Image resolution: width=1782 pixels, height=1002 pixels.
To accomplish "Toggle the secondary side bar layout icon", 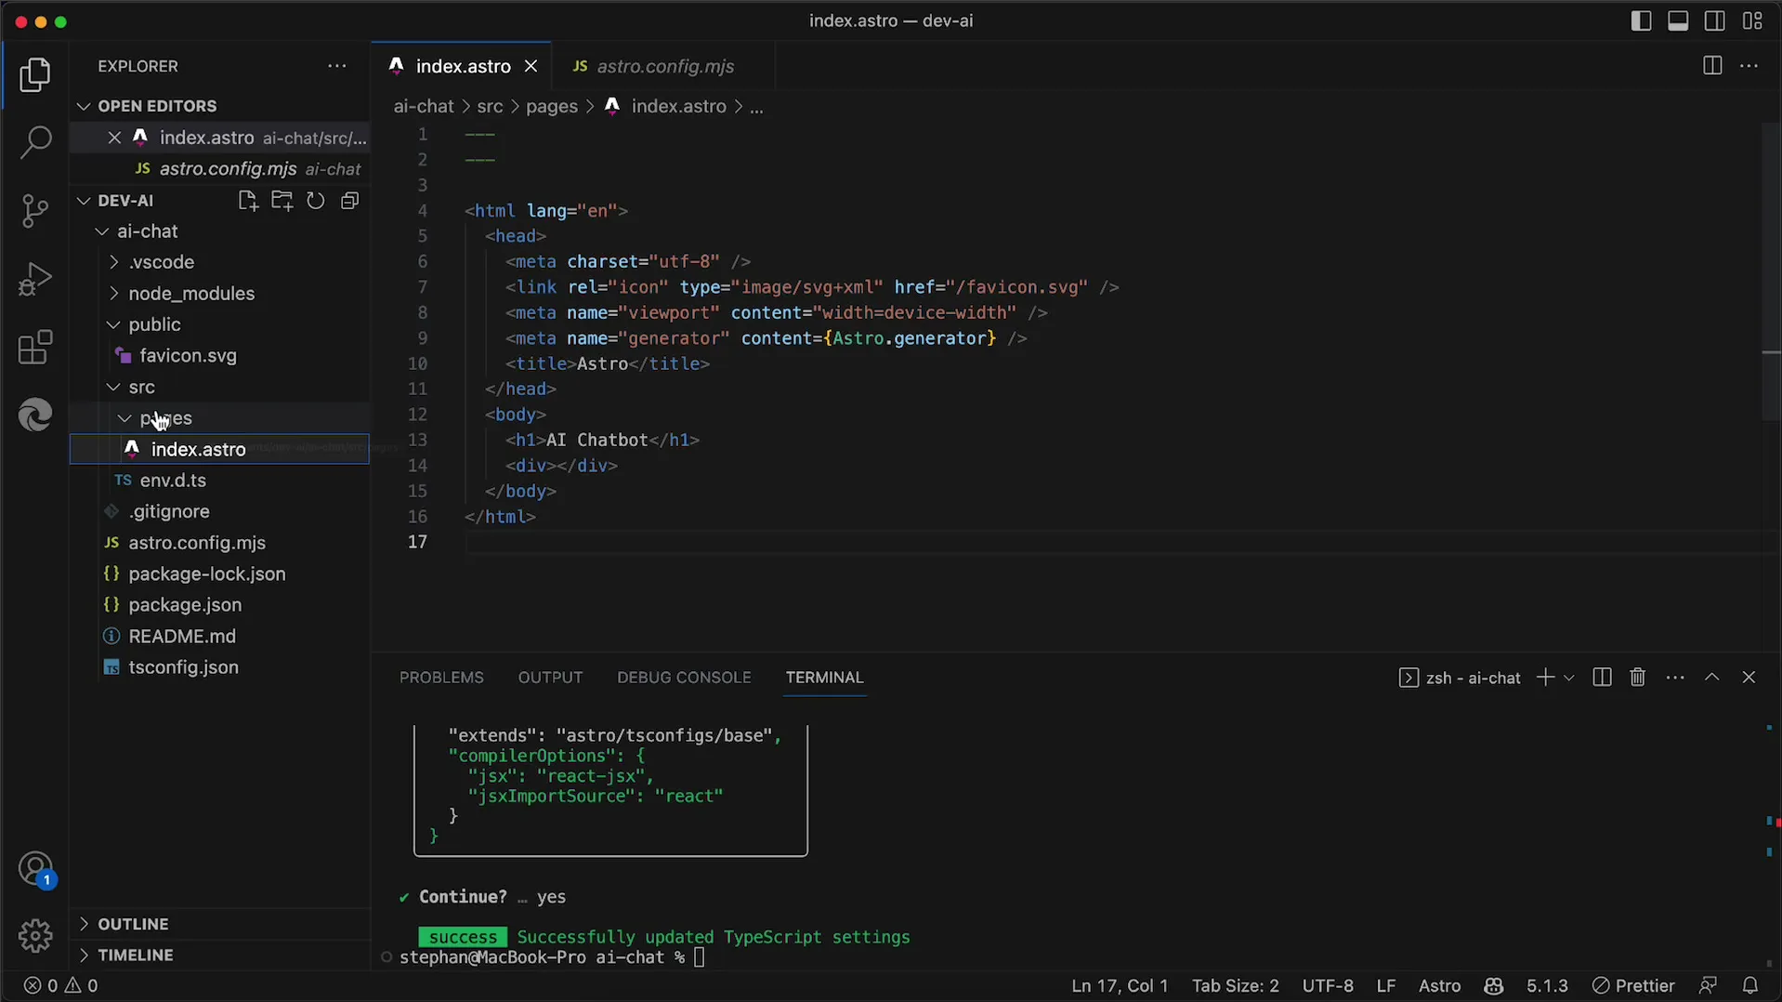I will tap(1715, 20).
